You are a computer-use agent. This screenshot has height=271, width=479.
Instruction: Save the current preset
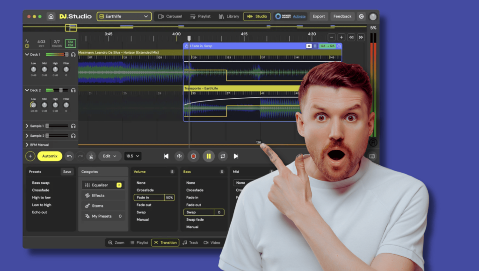[67, 172]
